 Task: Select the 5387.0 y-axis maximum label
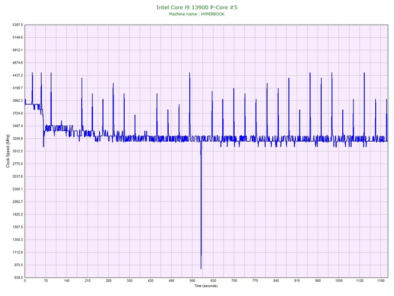(14, 25)
